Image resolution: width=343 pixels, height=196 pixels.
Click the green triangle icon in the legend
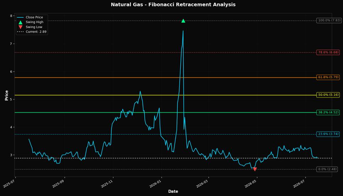click(20, 22)
